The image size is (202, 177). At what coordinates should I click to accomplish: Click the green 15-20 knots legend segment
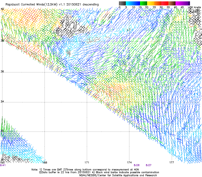(x=144, y=3)
